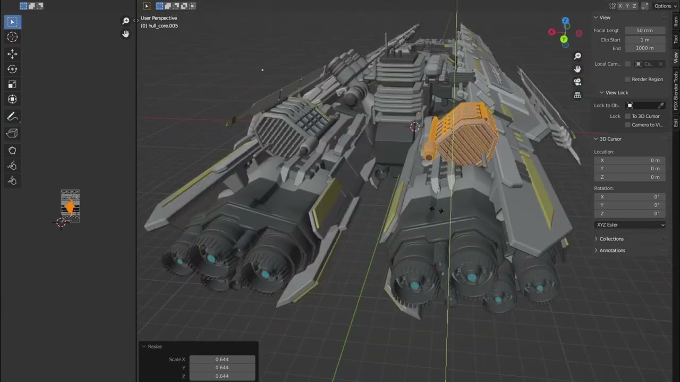Set new selection mode in left editor header
Screen dimensions: 680x382
pos(23,6)
